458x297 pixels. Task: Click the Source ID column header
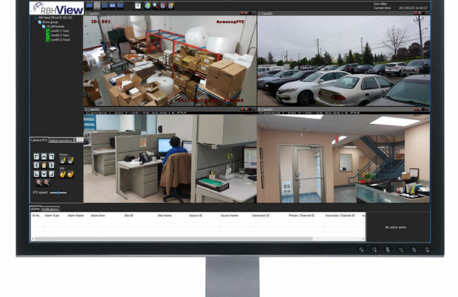(196, 215)
